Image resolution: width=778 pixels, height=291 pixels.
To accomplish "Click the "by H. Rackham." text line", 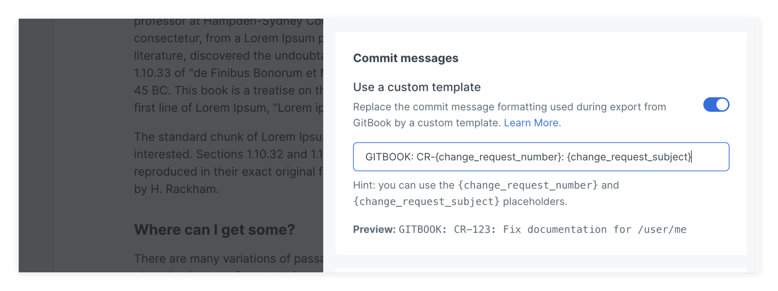I will 176,189.
